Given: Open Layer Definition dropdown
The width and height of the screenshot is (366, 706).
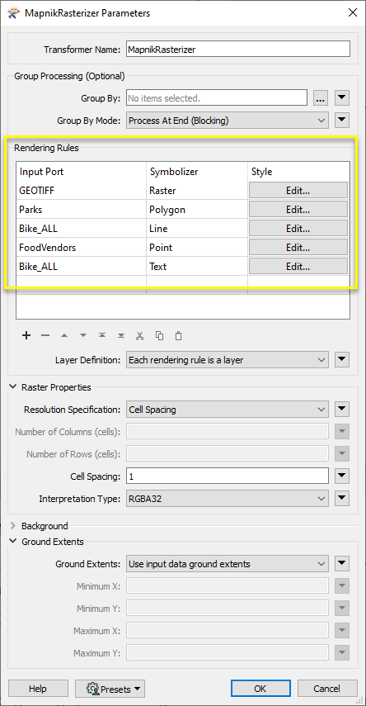Looking at the screenshot, I should tap(227, 360).
